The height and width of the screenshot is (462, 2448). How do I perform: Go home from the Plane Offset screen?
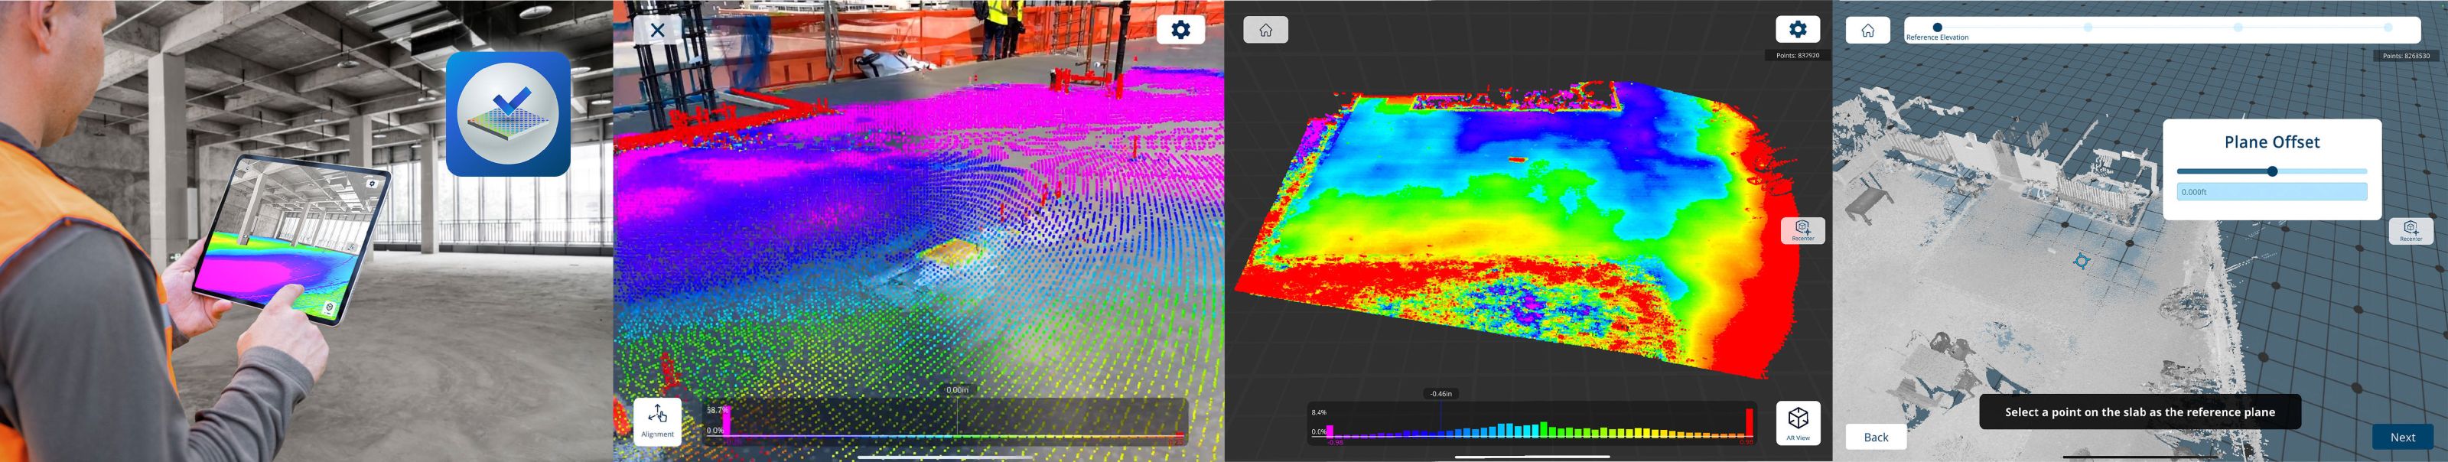(1867, 31)
